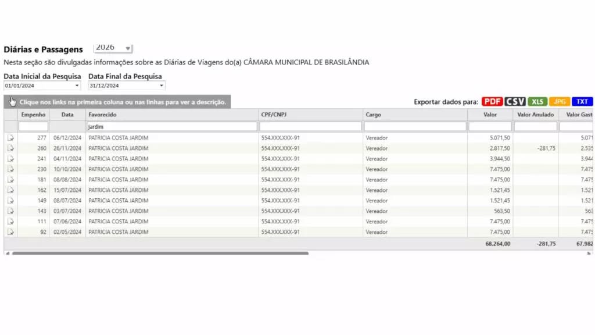The image size is (595, 335).
Task: Click the Cargo filter text box
Action: [415, 126]
